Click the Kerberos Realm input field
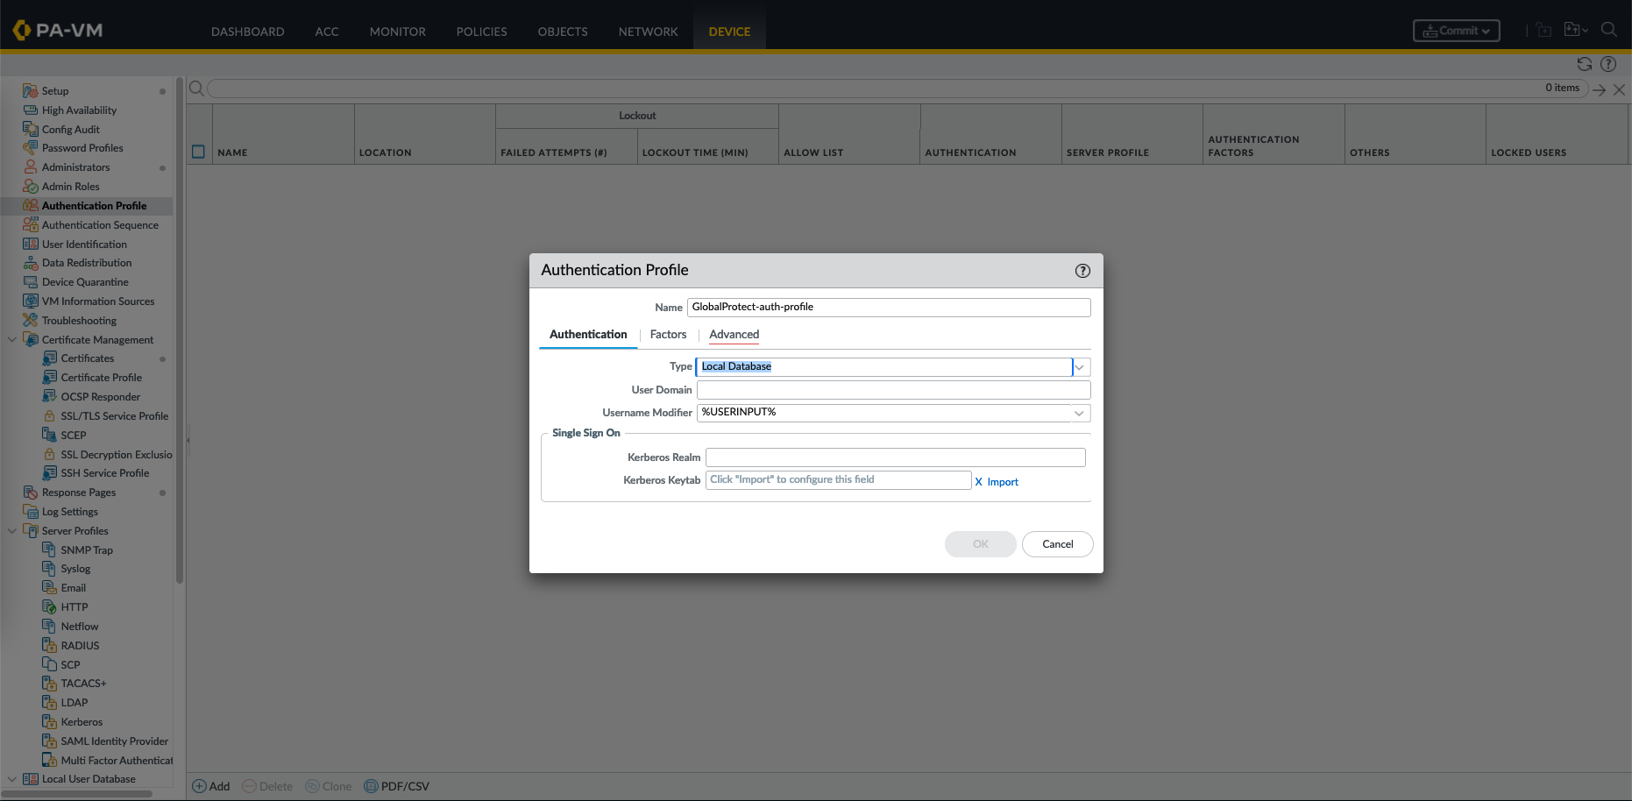1632x801 pixels. click(895, 457)
